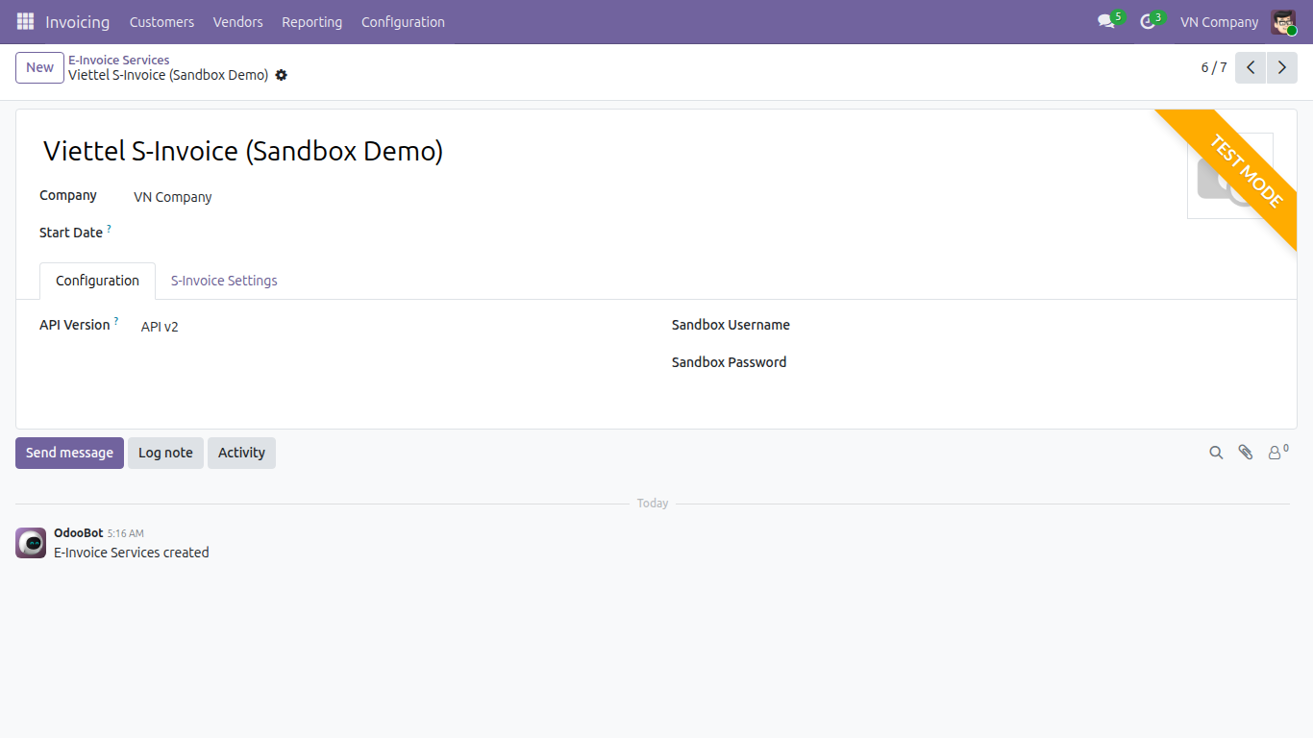
Task: Open the VN Company switcher
Action: pyautogui.click(x=1219, y=22)
